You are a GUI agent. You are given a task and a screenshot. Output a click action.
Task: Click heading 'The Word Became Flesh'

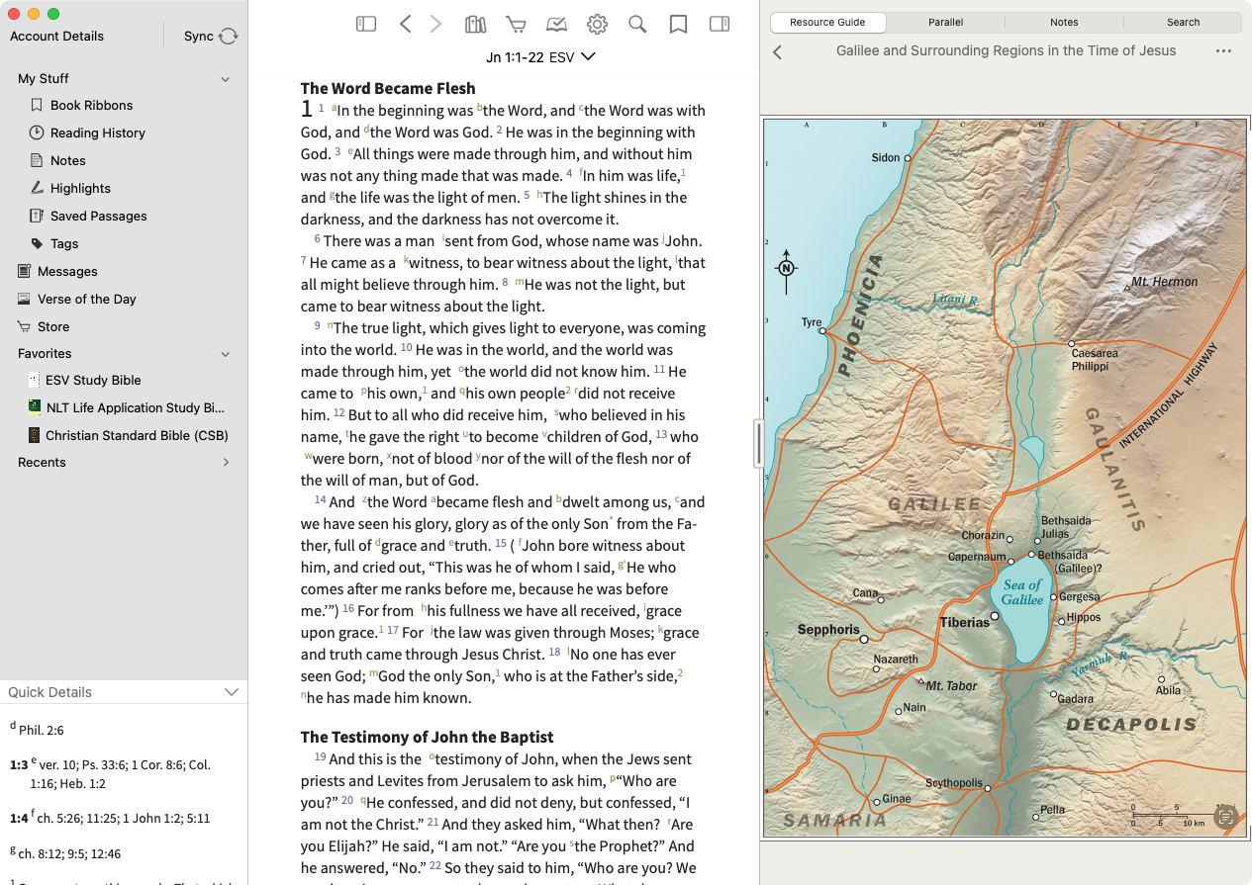click(388, 88)
